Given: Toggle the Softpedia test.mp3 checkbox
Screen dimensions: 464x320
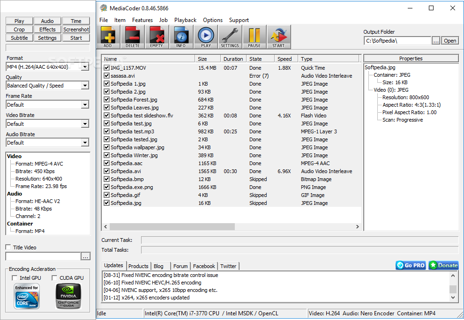Looking at the screenshot, I should [x=106, y=131].
